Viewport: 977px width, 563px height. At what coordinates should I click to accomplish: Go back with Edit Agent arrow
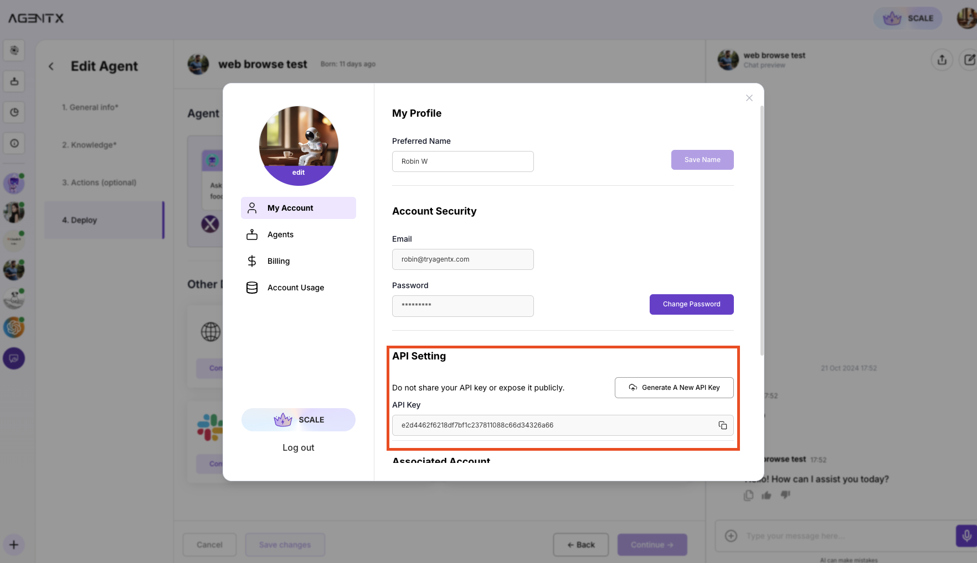click(51, 66)
